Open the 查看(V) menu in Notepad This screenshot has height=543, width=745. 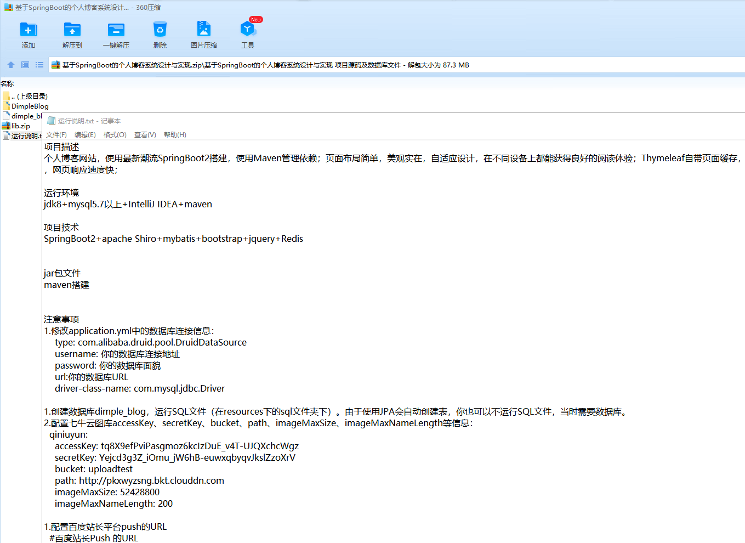(145, 135)
